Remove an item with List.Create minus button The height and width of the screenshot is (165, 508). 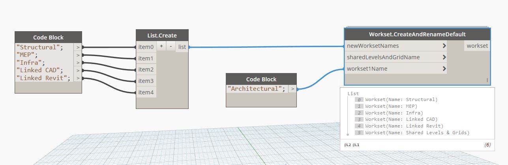pyautogui.click(x=171, y=47)
